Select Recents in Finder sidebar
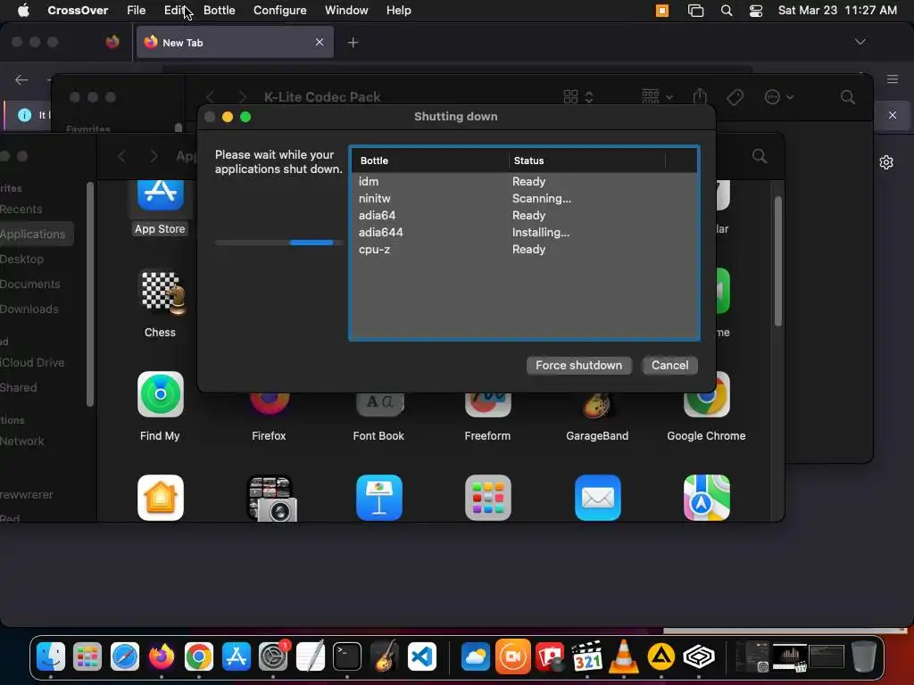The image size is (914, 685). tap(21, 209)
